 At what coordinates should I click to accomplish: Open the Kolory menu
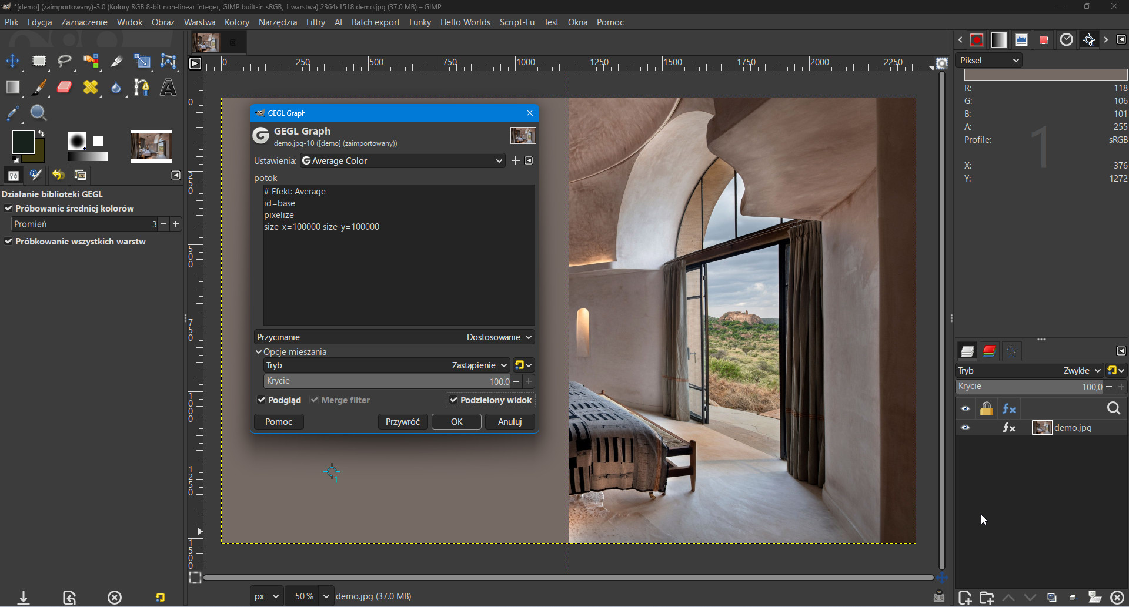237,22
